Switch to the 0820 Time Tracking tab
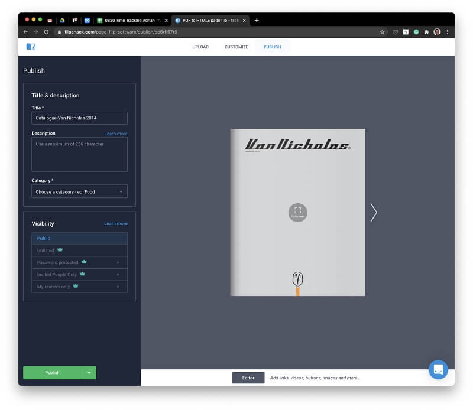 (132, 21)
